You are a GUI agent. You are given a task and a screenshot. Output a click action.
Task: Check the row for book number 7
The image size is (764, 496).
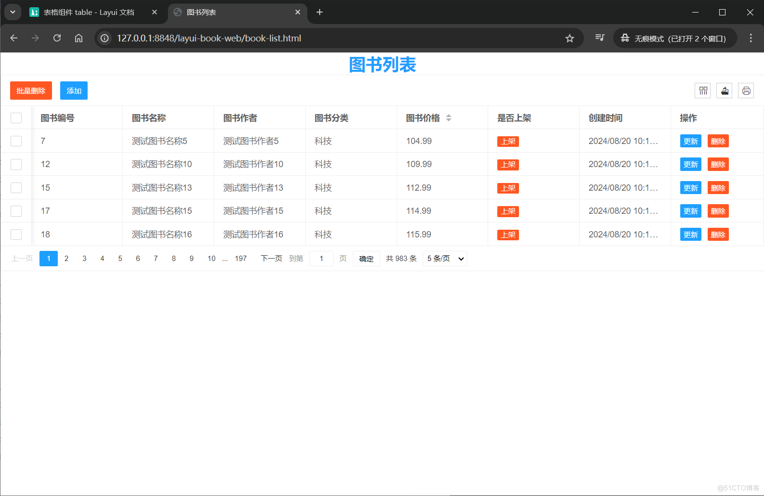coord(16,141)
